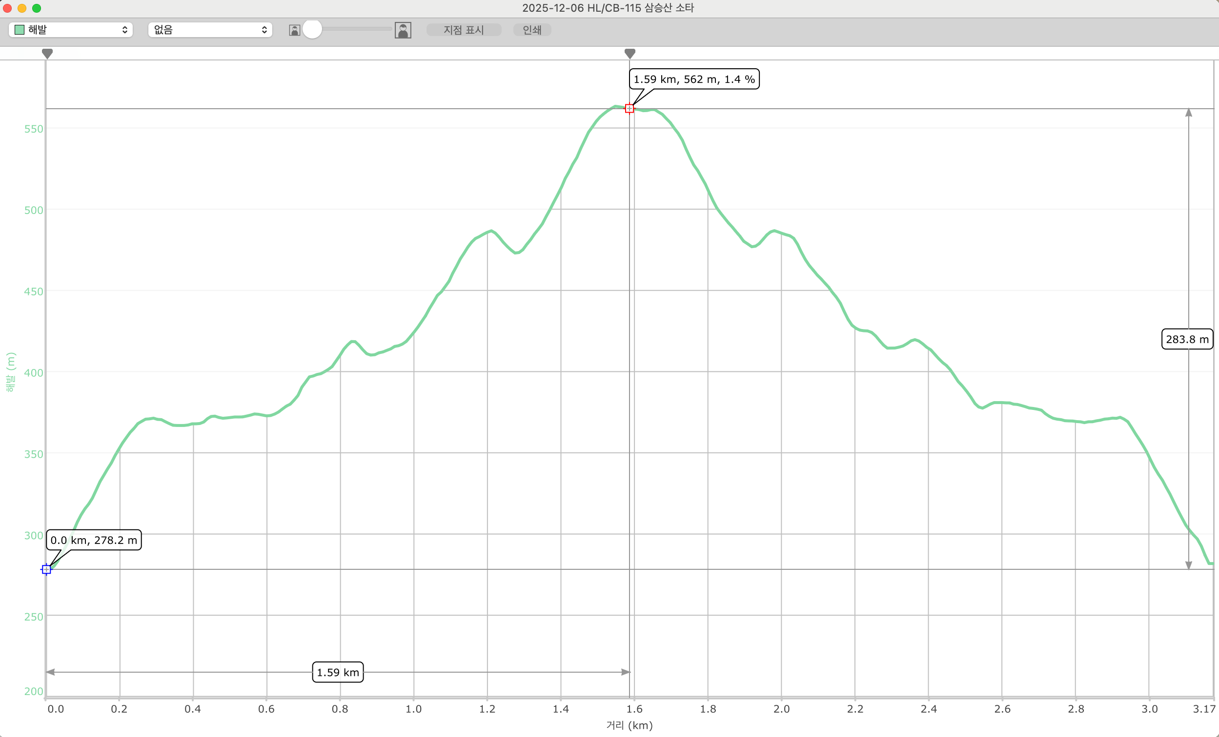This screenshot has height=737, width=1219.
Task: Click the green 해발 color swatch
Action: [20, 30]
